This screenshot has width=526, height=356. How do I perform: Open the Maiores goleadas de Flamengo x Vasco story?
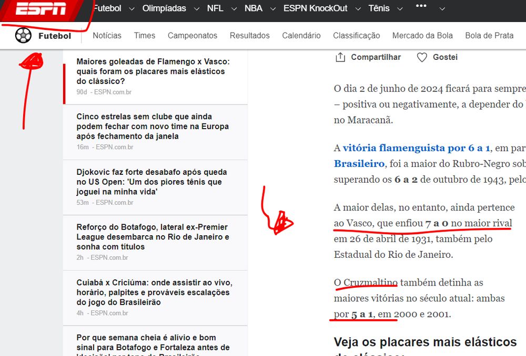(x=153, y=71)
